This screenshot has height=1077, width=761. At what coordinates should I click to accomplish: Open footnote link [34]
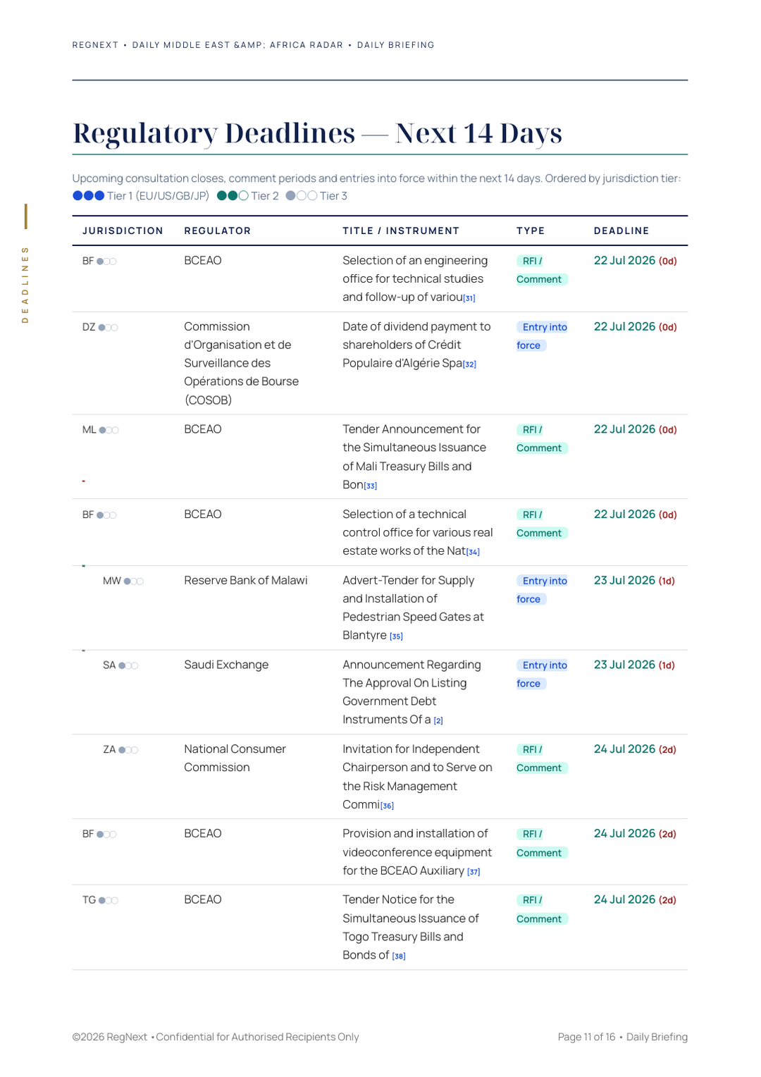pyautogui.click(x=473, y=552)
